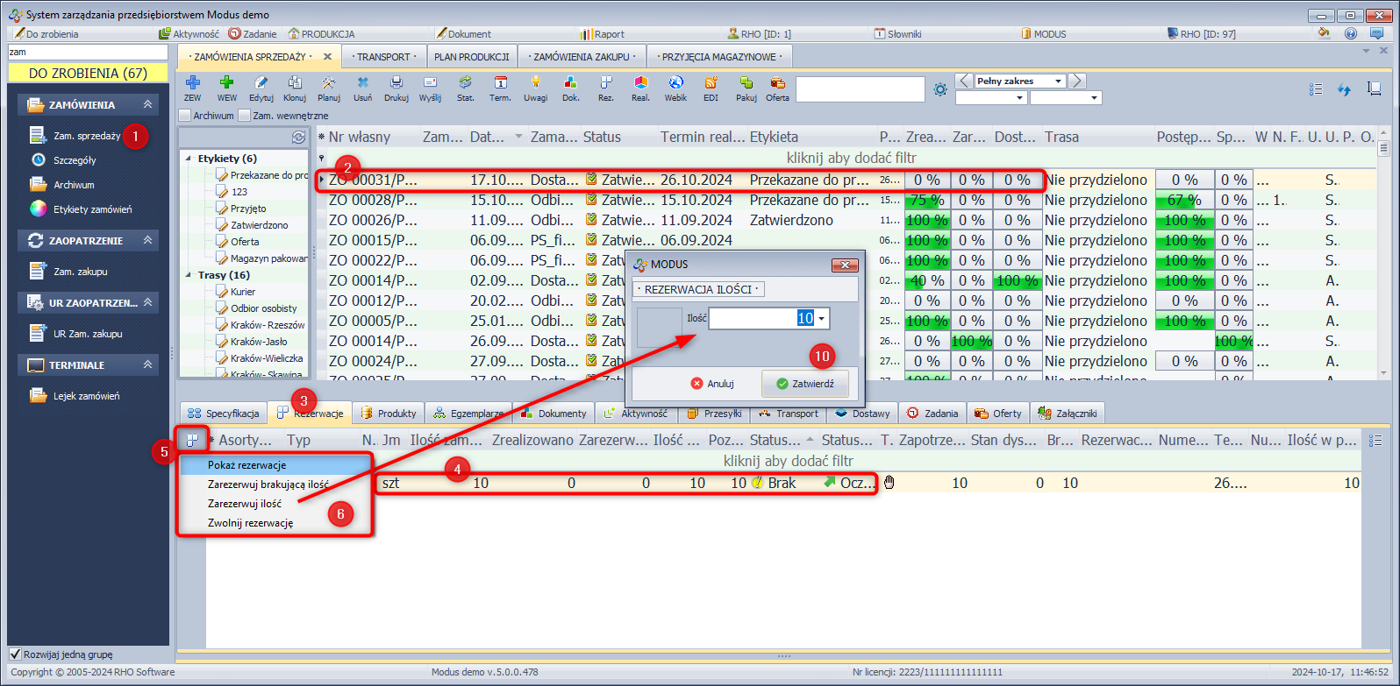Click the Klonuj toolbar icon
Viewport: 1400px width, 686px height.
pos(295,83)
